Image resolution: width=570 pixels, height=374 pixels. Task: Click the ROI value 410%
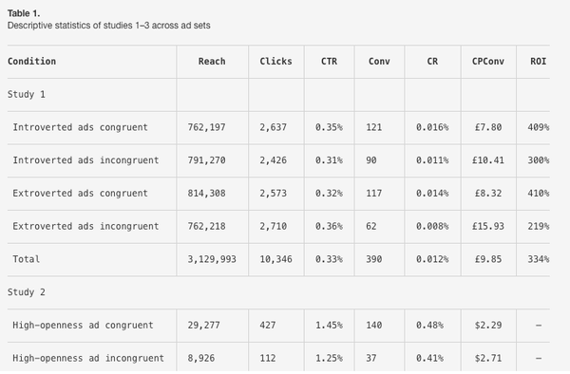coord(539,194)
